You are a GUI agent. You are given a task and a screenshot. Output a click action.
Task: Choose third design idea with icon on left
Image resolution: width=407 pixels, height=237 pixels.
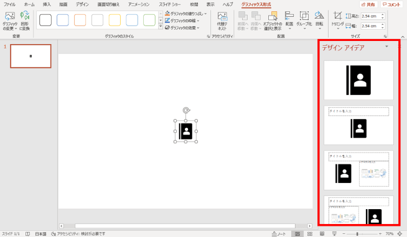358,170
